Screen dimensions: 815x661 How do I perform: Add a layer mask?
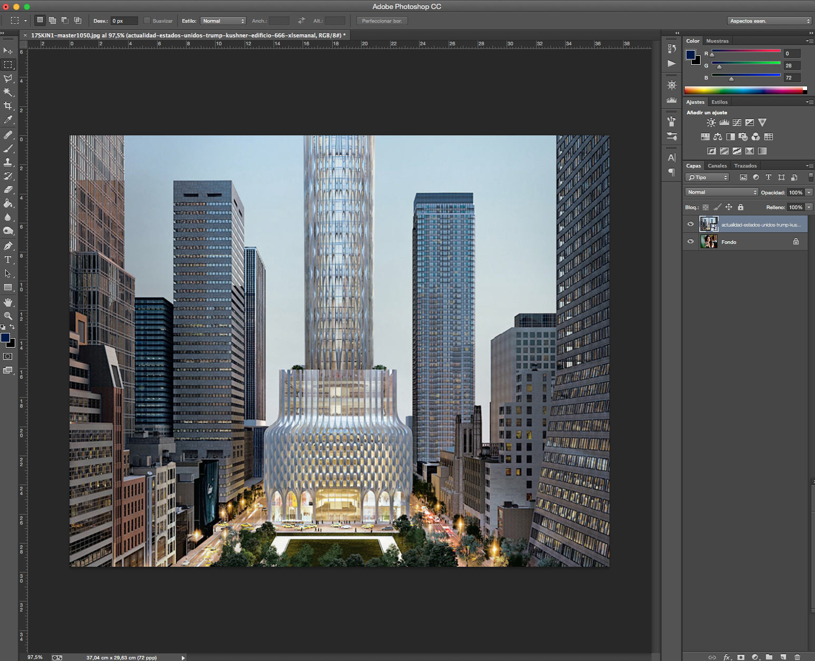click(741, 657)
